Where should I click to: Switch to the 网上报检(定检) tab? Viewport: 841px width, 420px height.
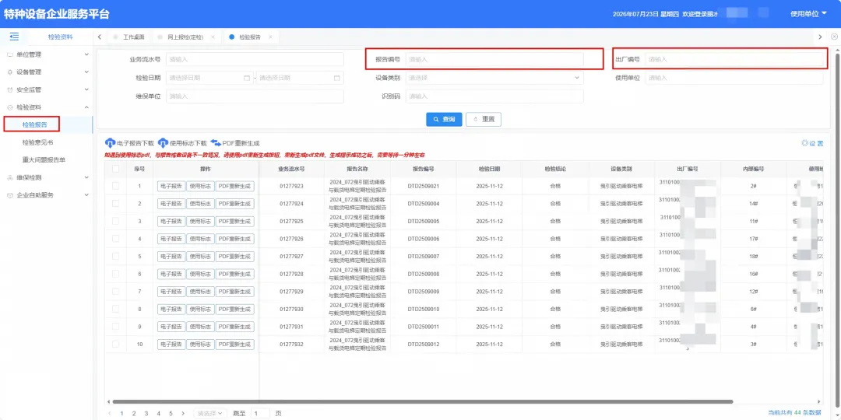click(x=185, y=37)
